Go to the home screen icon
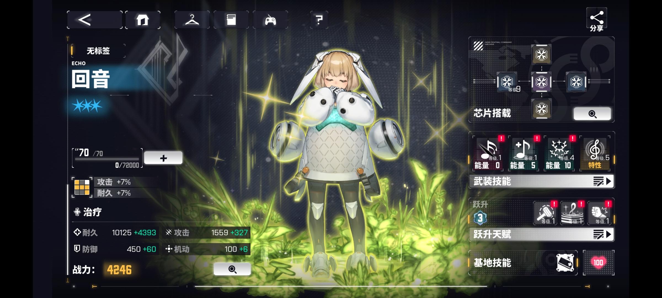 (x=143, y=20)
